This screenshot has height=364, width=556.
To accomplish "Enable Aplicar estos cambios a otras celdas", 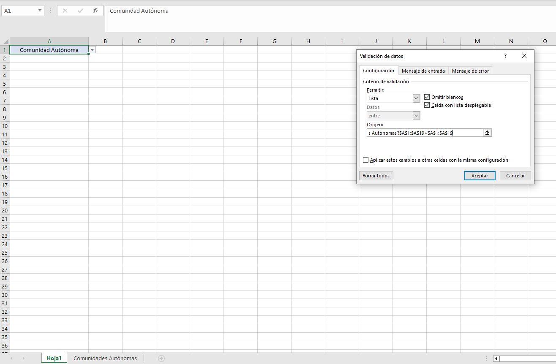I will [x=366, y=160].
